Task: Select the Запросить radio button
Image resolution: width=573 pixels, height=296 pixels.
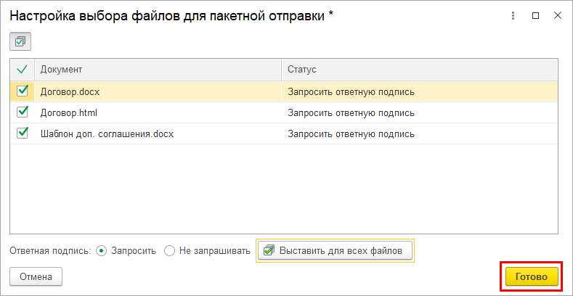Action: coord(102,251)
